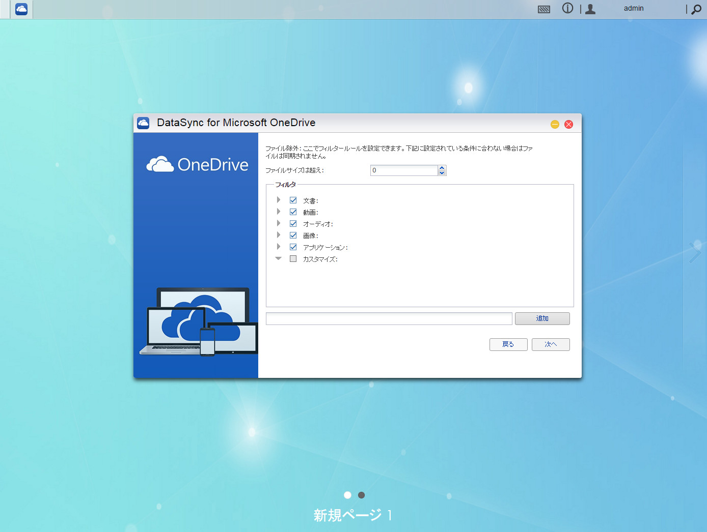This screenshot has height=532, width=707.
Task: Enable the カスタマイズ checkbox
Action: pyautogui.click(x=293, y=259)
